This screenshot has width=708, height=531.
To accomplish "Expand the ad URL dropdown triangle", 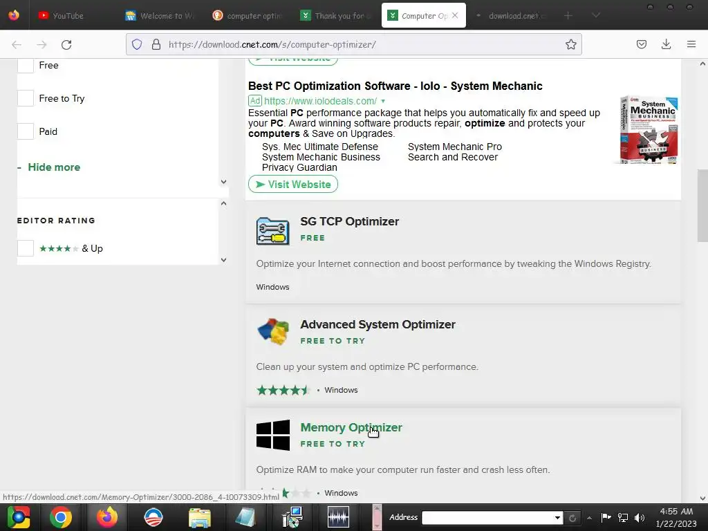I will [383, 101].
